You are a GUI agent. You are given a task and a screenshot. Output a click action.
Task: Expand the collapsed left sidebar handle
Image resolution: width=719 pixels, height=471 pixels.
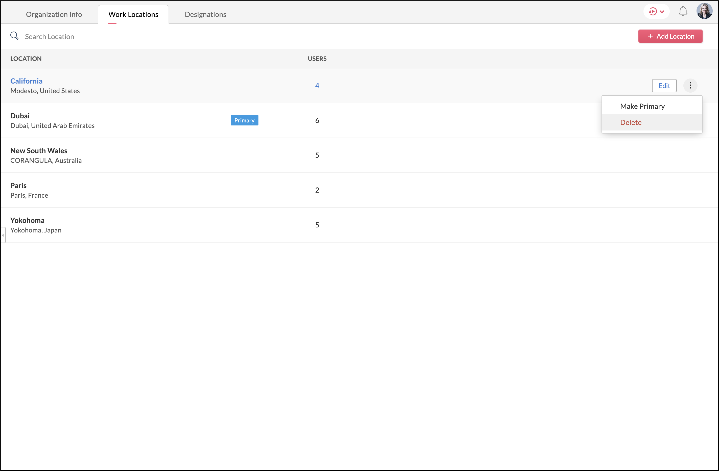pos(3,235)
